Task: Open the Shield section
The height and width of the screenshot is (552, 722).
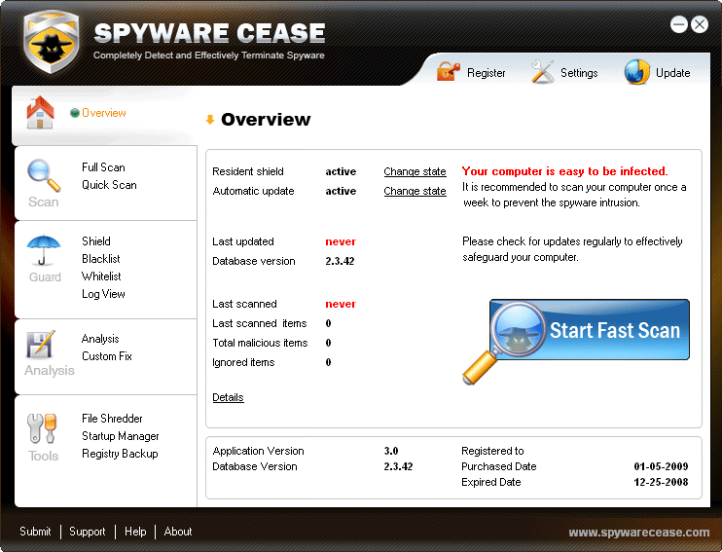Action: click(95, 241)
